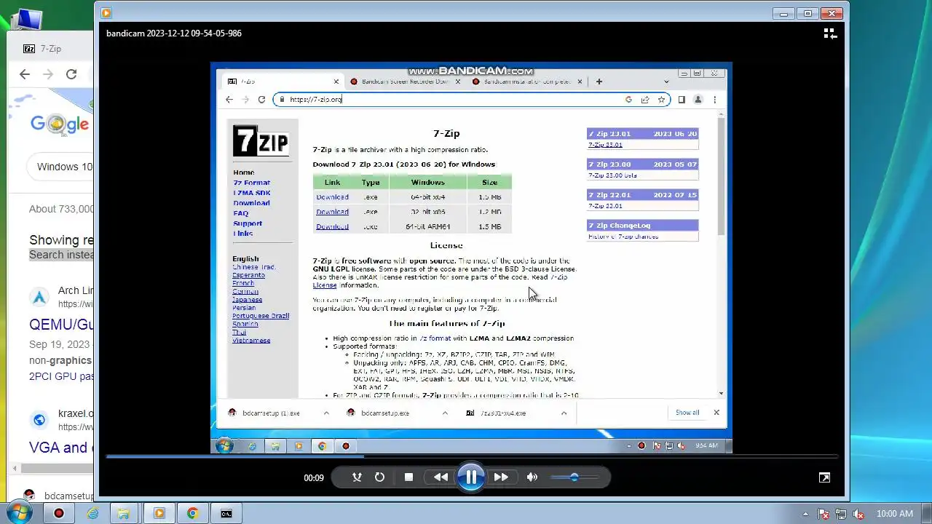The width and height of the screenshot is (932, 524).
Task: Open the Command Prompt taskbar button
Action: [x=226, y=513]
